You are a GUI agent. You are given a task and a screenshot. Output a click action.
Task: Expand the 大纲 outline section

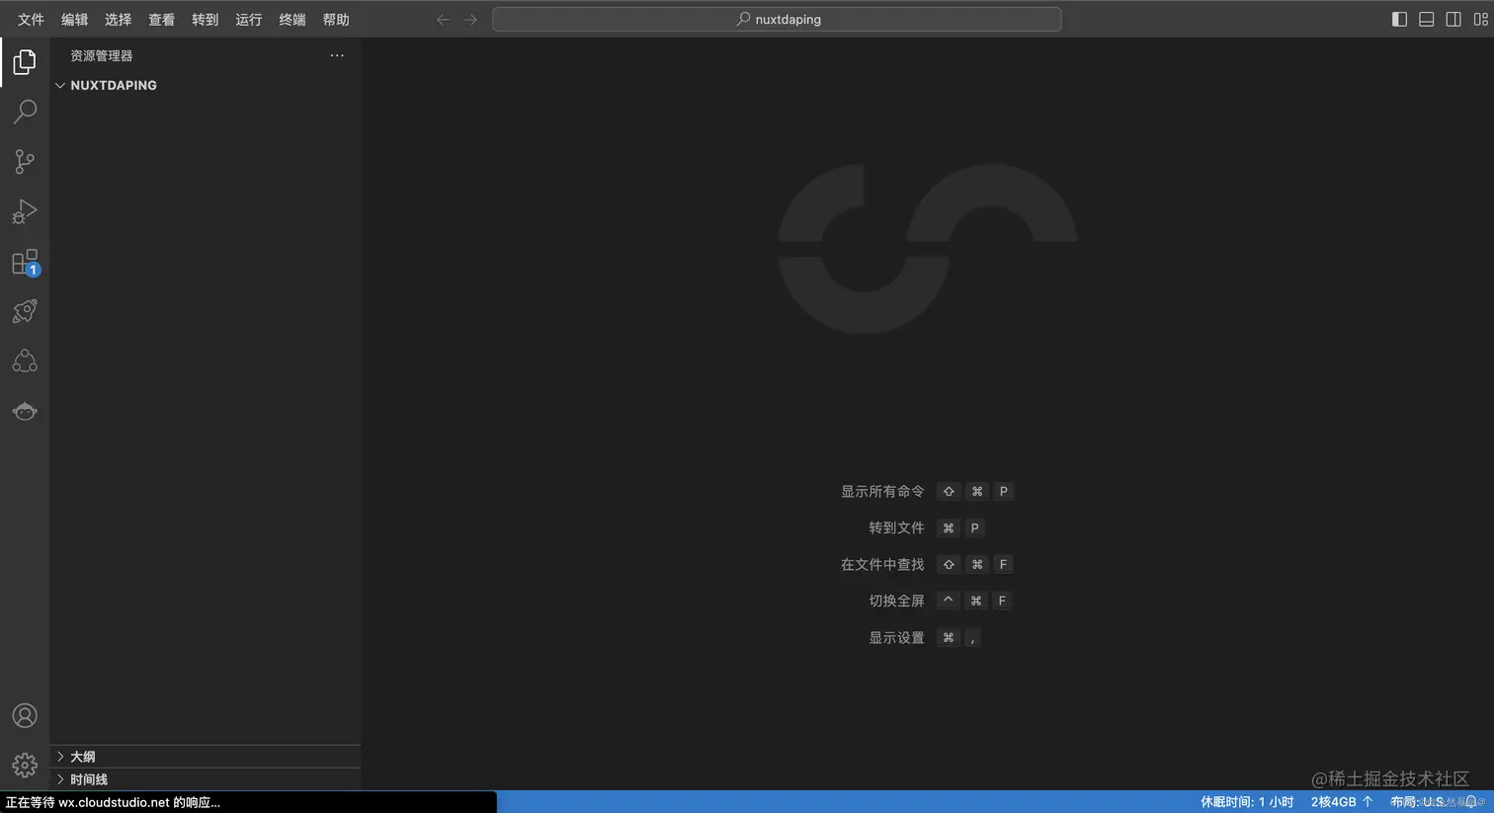[x=205, y=757]
